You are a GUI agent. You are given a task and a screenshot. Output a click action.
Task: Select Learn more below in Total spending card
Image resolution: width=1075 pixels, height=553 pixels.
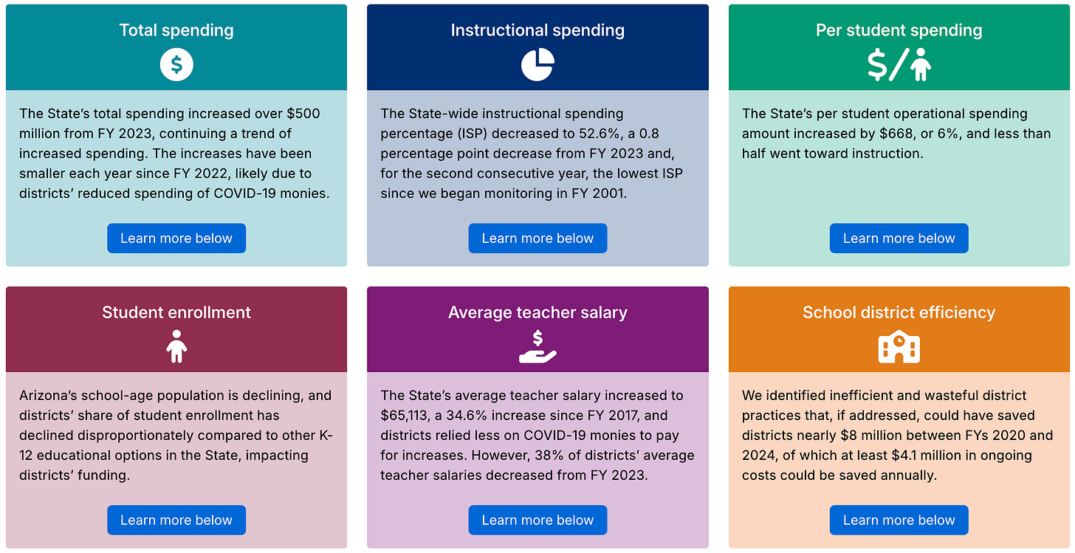click(176, 238)
